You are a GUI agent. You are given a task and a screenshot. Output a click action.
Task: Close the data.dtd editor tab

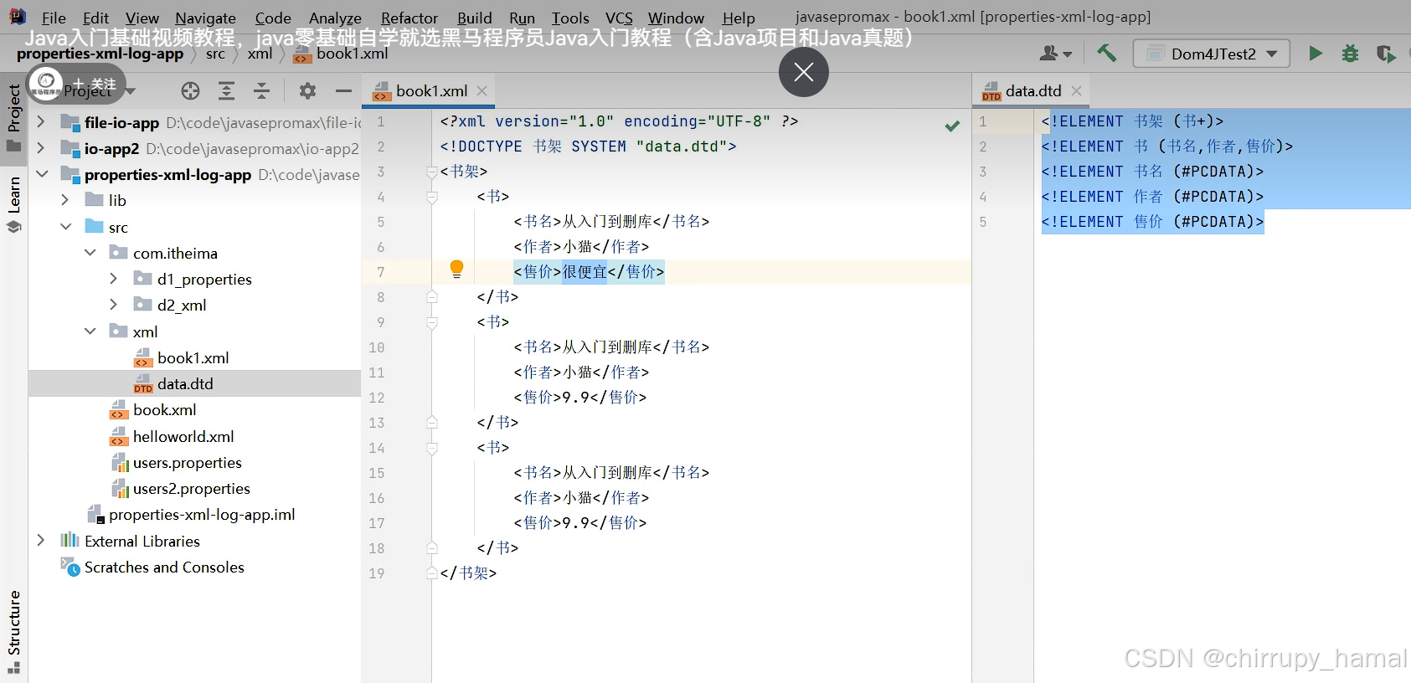(1076, 90)
